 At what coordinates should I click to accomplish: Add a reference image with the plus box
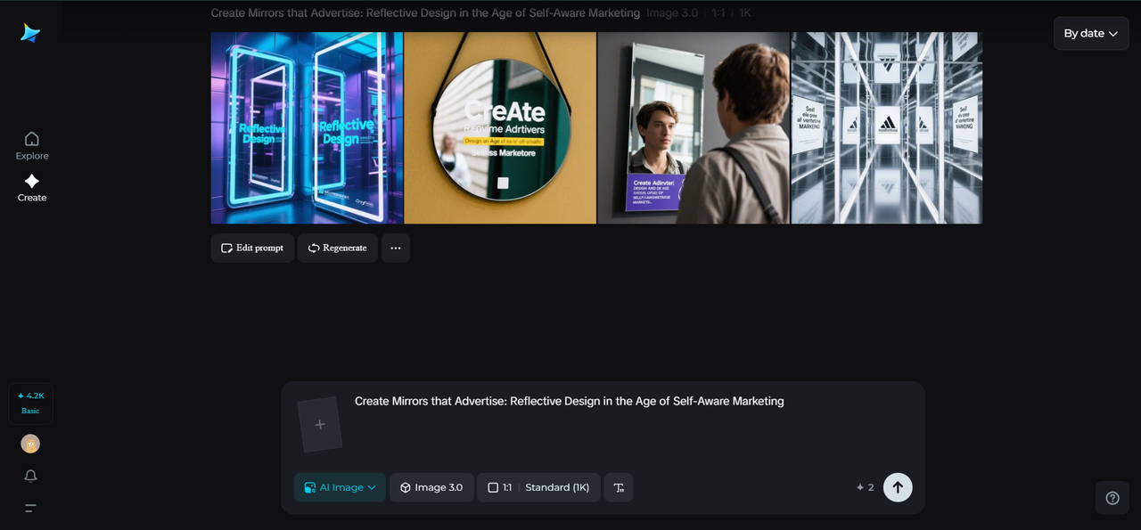pos(320,424)
